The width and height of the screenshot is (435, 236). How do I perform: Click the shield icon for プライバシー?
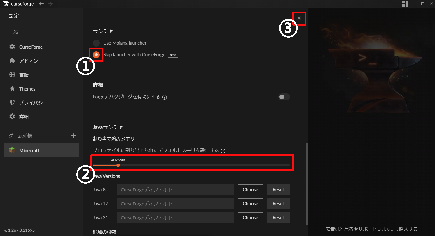point(12,103)
